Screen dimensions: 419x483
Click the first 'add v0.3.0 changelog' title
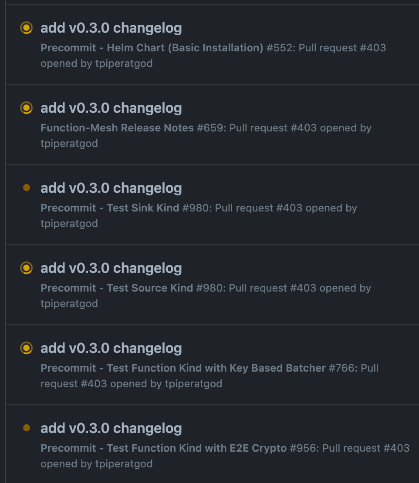pos(111,28)
